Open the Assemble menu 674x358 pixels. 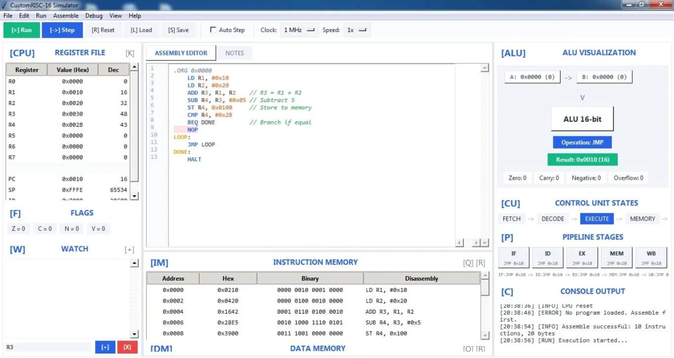click(x=66, y=16)
